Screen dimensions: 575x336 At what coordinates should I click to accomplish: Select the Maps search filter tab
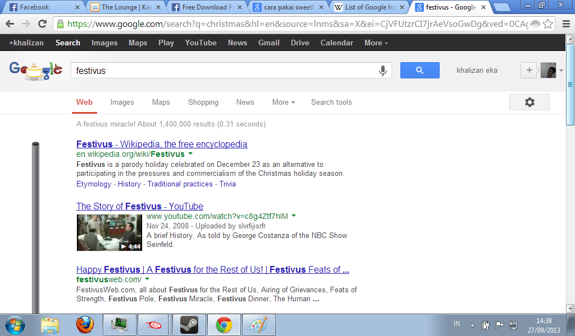[x=161, y=102]
